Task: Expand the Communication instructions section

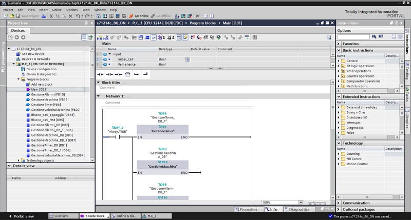Action: 356,203
